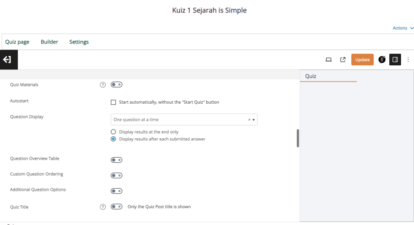Image resolution: width=414 pixels, height=225 pixels.
Task: Show help for Quiz Title
Action: point(103,207)
